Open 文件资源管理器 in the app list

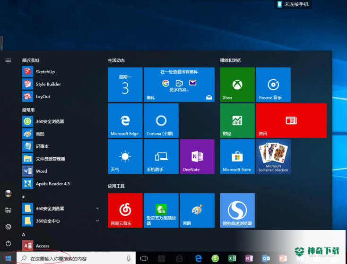pyautogui.click(x=60, y=159)
